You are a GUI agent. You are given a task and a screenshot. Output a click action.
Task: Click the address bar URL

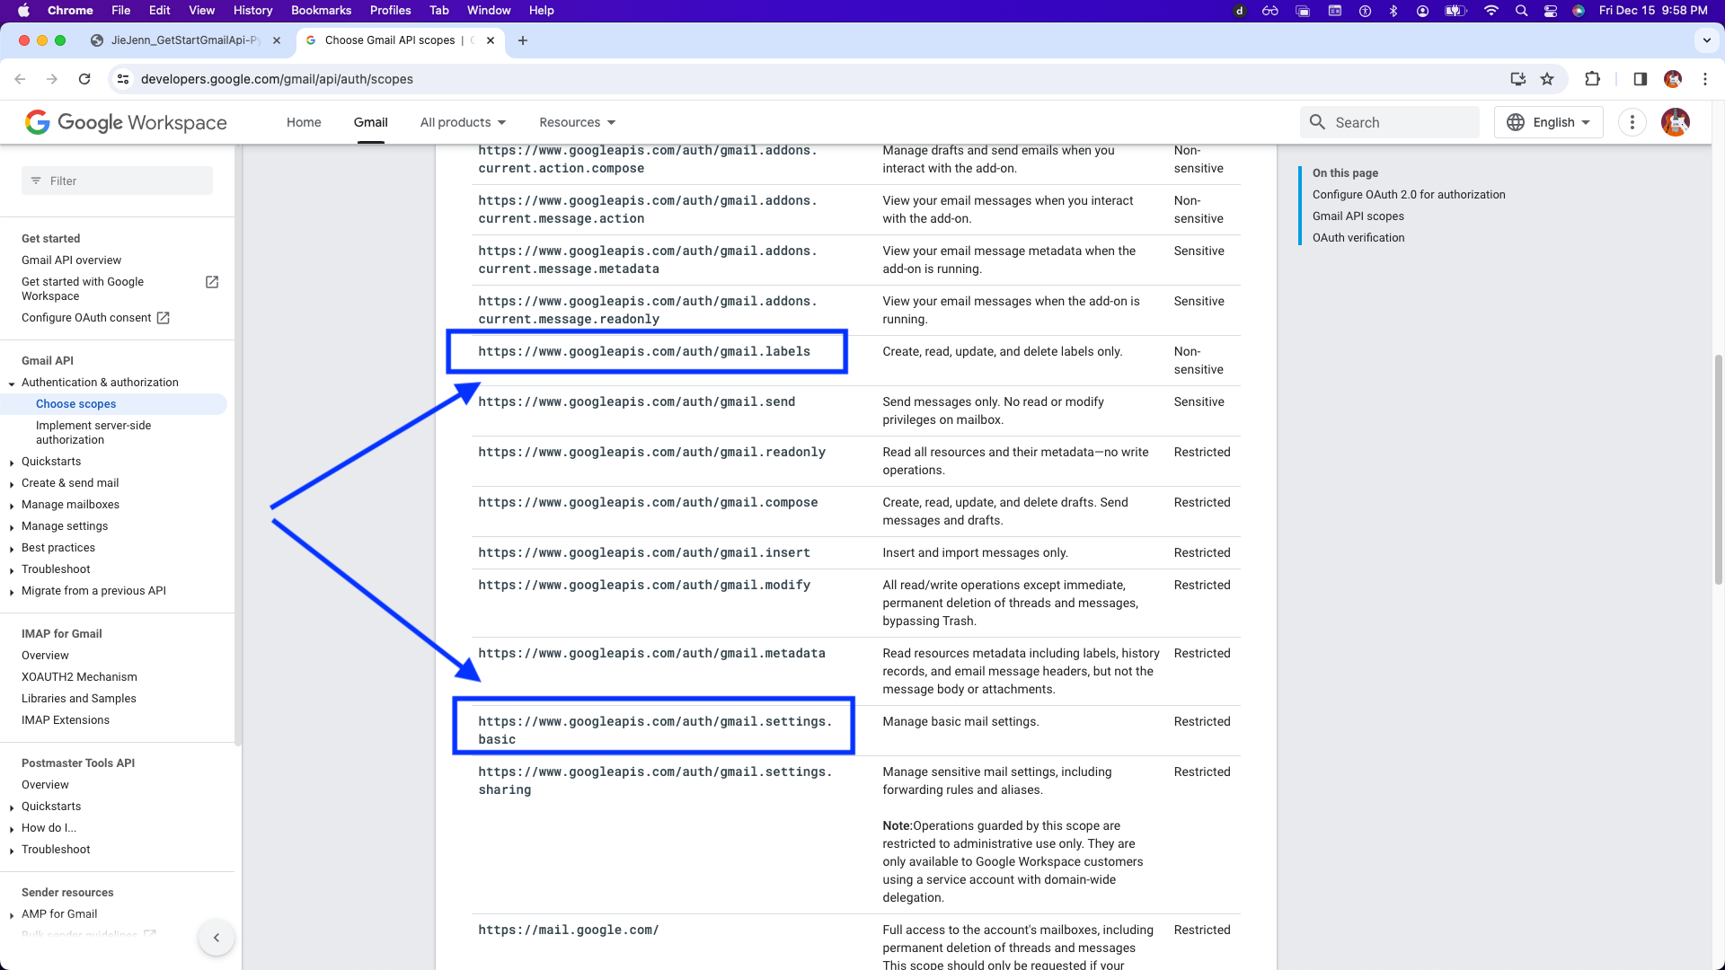[277, 79]
